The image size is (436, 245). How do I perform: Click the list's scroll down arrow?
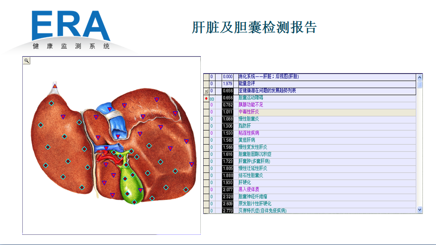click(420, 210)
